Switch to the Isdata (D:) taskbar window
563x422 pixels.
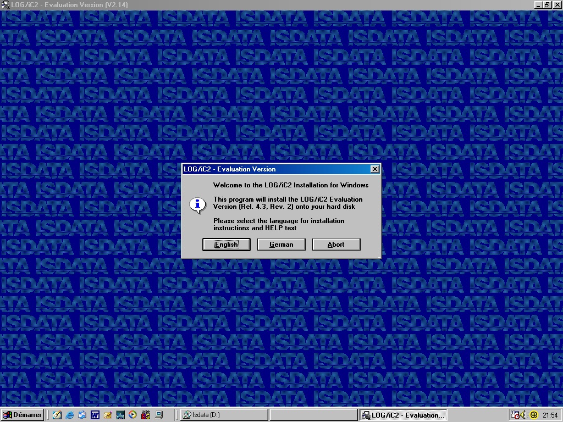(x=224, y=415)
